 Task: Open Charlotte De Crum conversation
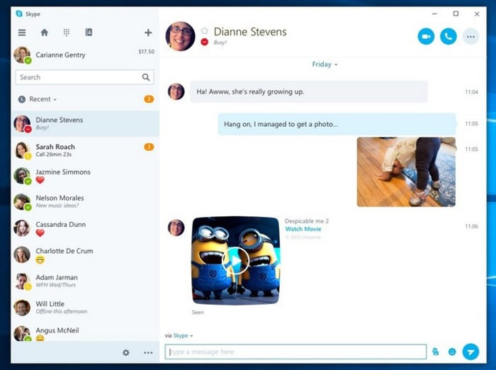(85, 254)
